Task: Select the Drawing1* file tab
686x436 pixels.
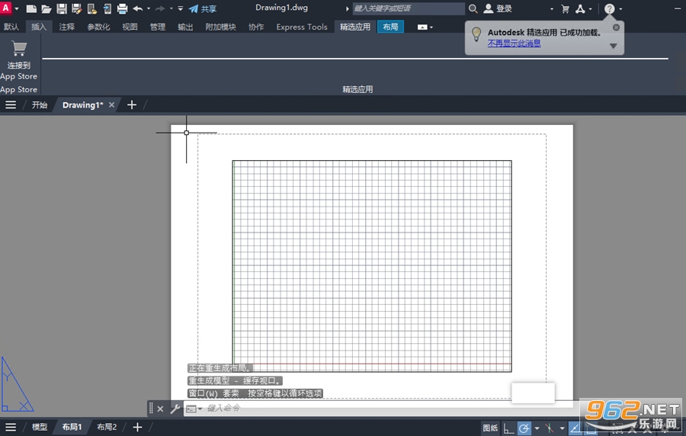Action: click(82, 105)
